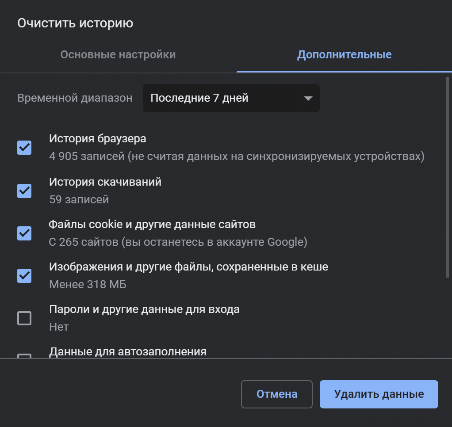Click the 4 905 записей description text

point(237,156)
